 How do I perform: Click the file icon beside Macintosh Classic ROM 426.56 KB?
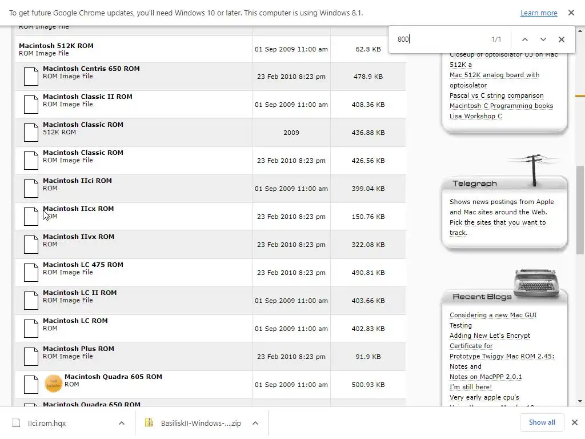(x=31, y=161)
